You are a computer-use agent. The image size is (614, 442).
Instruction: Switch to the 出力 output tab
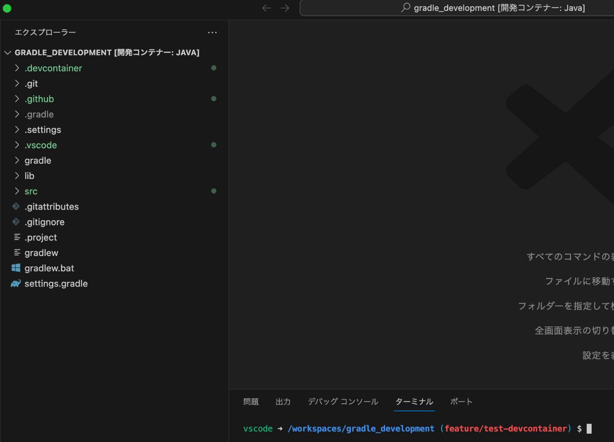(283, 401)
